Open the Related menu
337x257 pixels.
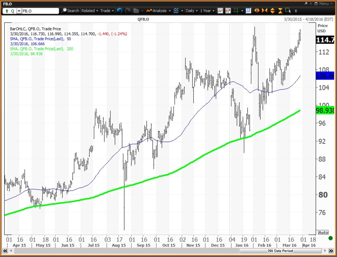pyautogui.click(x=90, y=11)
